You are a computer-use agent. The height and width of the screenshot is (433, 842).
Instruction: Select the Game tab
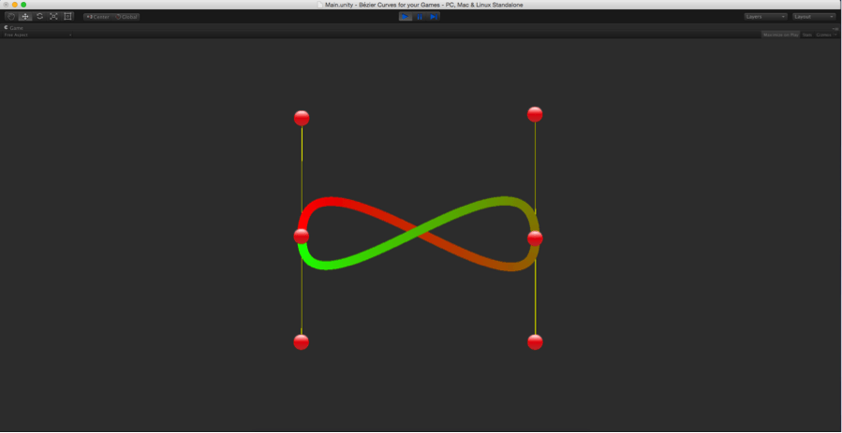pos(14,27)
